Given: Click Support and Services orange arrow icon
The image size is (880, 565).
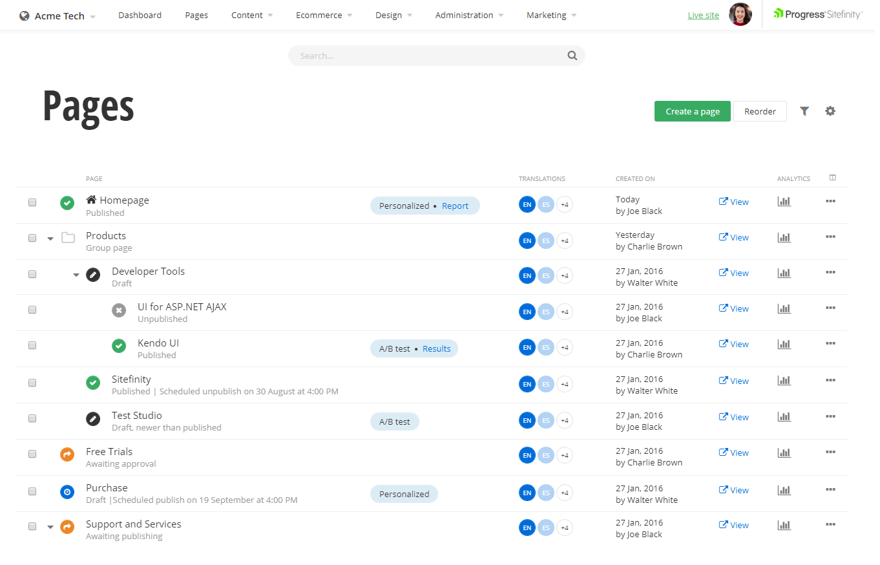Looking at the screenshot, I should (67, 527).
